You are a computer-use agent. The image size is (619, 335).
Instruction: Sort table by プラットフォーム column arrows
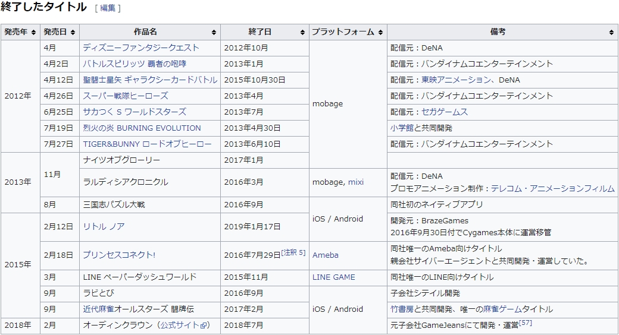380,32
